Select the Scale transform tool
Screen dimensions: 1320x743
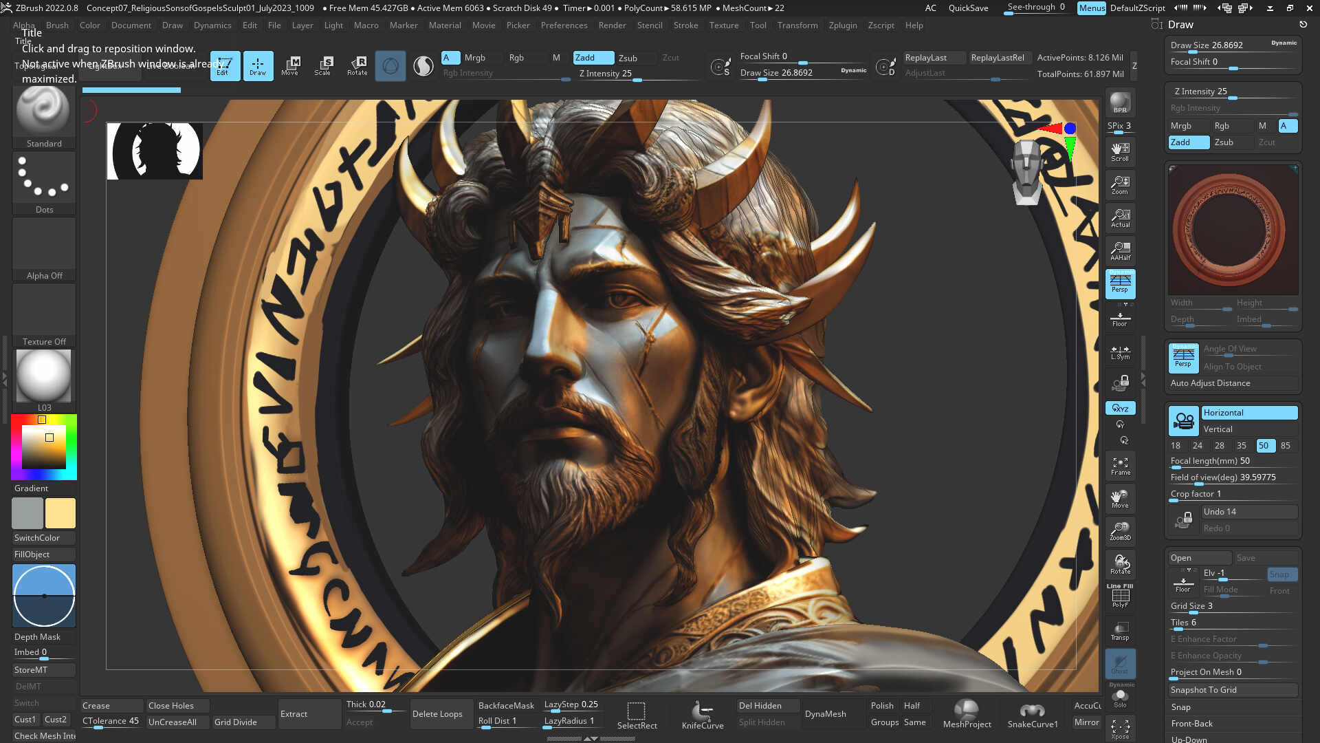click(322, 66)
